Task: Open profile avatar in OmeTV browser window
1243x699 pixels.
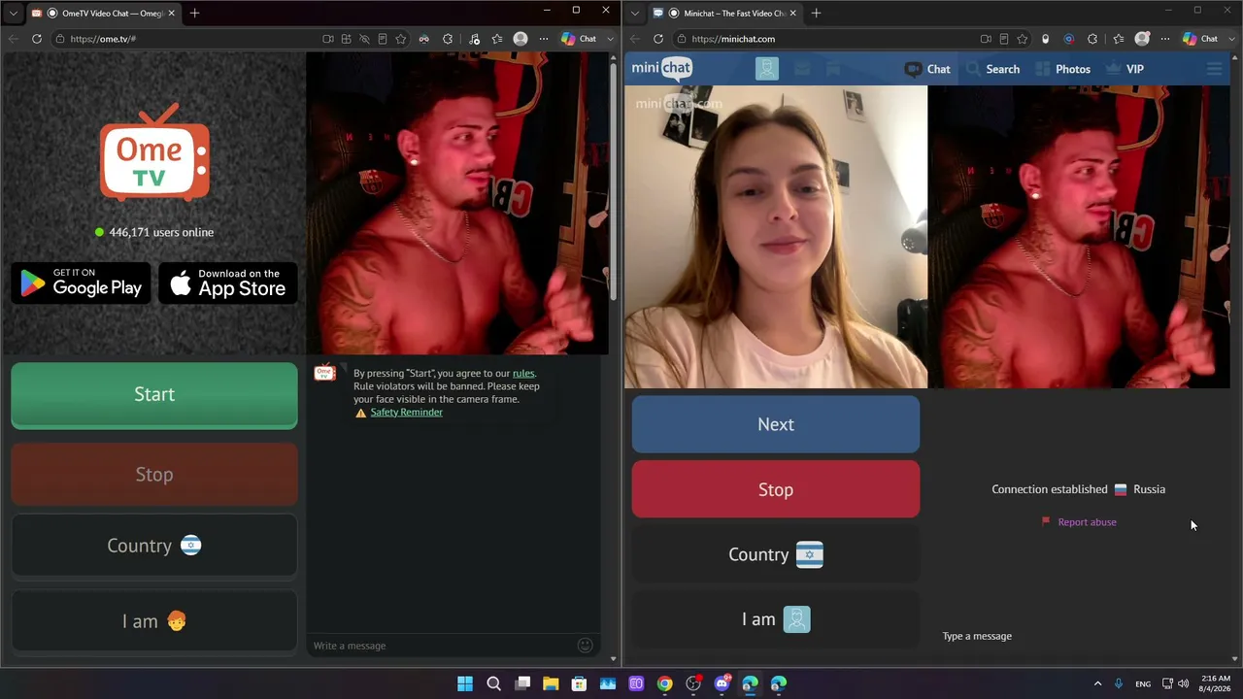Action: pyautogui.click(x=521, y=39)
